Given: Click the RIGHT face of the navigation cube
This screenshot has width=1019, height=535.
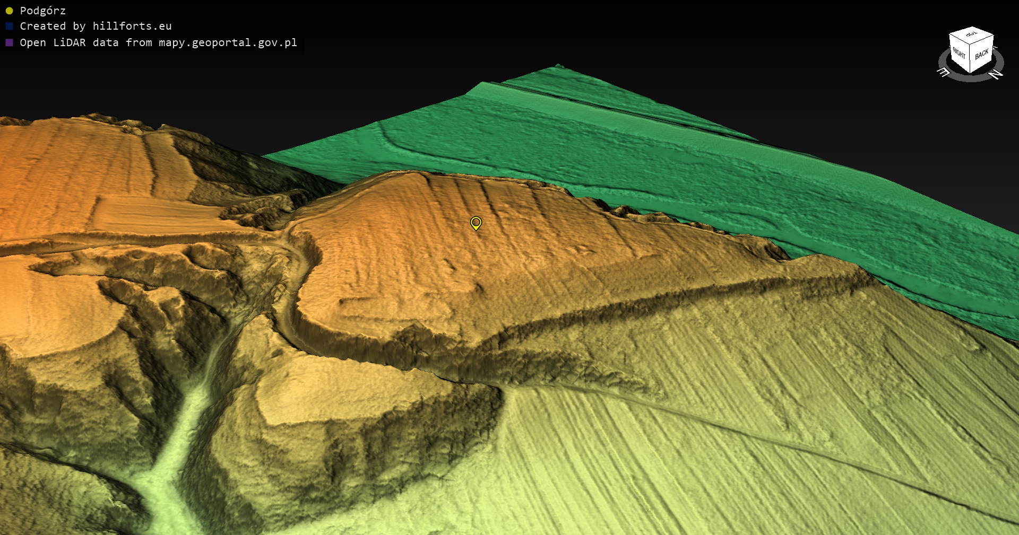Looking at the screenshot, I should coord(959,53).
